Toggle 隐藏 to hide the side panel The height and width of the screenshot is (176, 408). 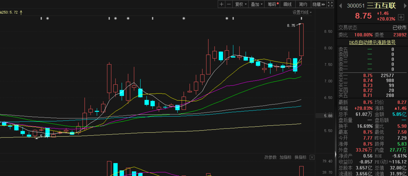click(x=318, y=4)
